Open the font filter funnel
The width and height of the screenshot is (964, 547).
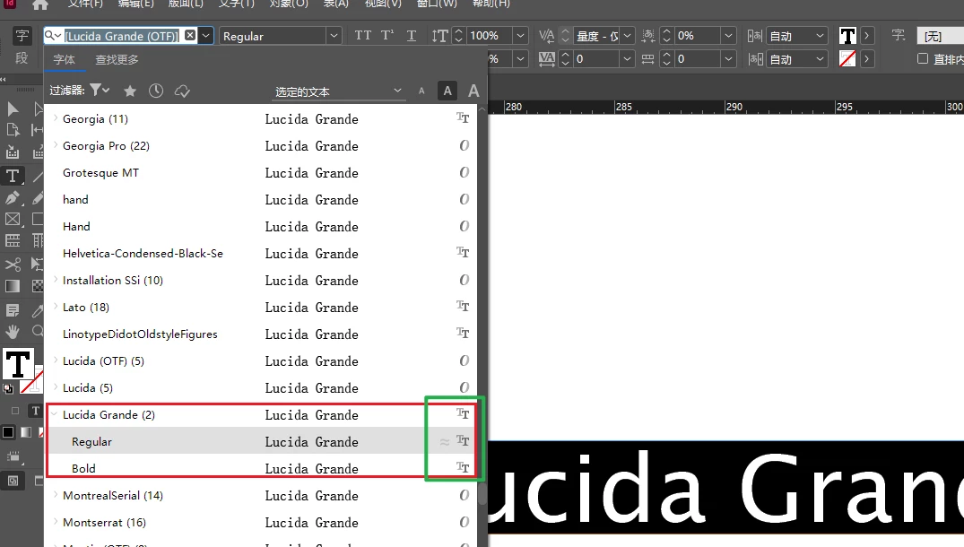coord(99,91)
